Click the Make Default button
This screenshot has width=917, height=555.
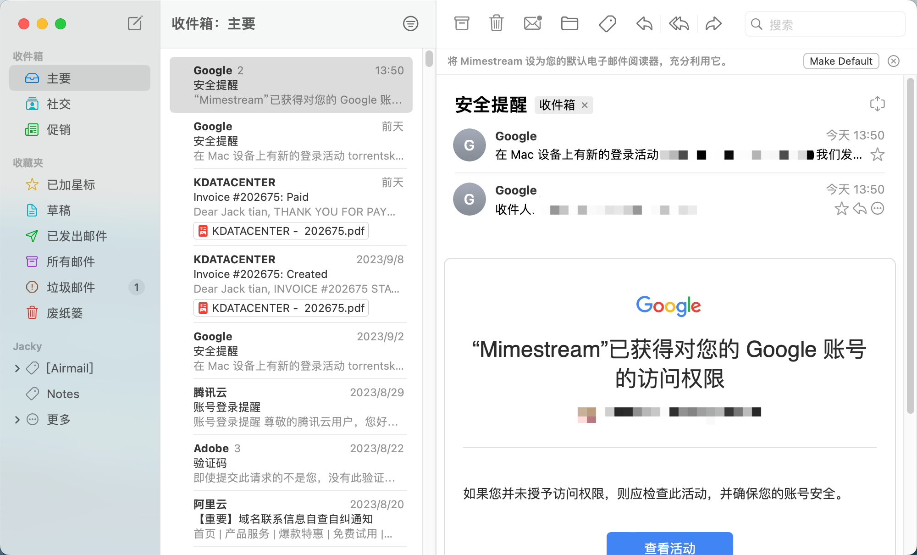click(841, 61)
